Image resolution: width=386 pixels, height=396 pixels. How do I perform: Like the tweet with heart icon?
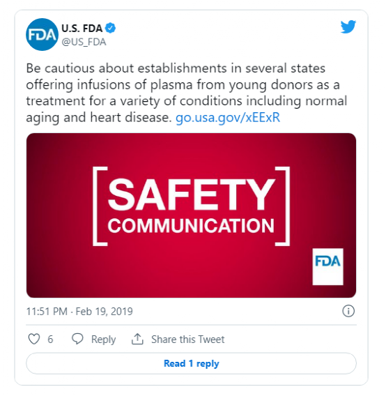pos(34,339)
